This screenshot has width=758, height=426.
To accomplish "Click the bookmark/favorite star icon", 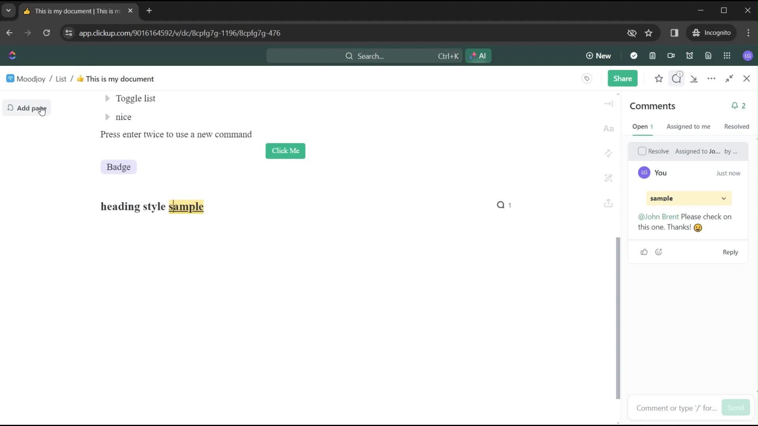I will pos(659,78).
